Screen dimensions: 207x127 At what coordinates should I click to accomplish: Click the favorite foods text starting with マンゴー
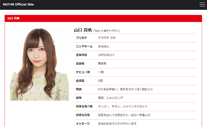(123, 106)
